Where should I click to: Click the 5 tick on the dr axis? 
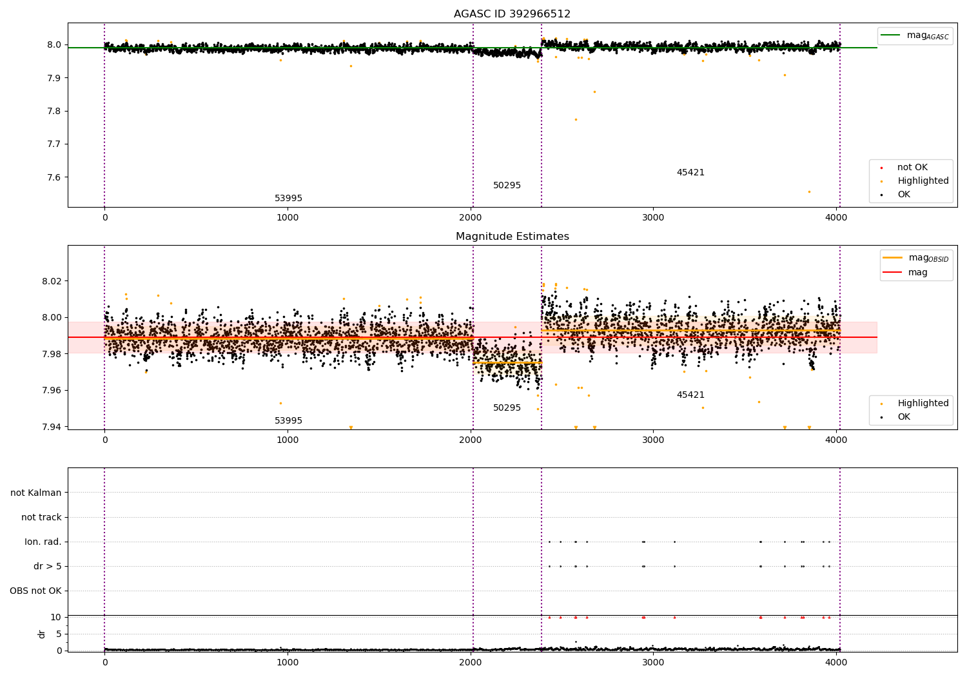point(59,634)
